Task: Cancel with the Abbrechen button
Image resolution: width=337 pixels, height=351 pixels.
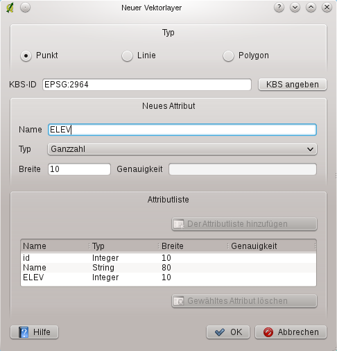Action: pos(291,332)
